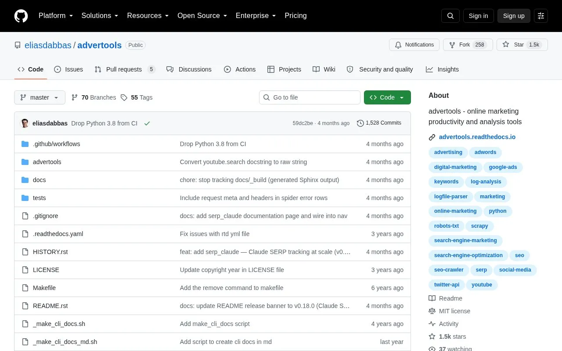Open the Pricing link in header
Image resolution: width=562 pixels, height=351 pixels.
(295, 16)
